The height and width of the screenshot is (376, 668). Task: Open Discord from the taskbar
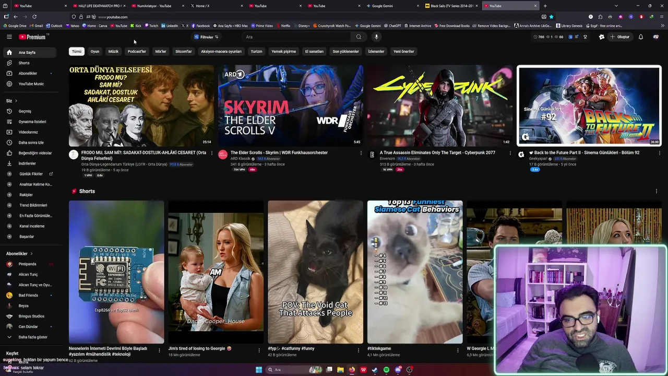point(398,370)
